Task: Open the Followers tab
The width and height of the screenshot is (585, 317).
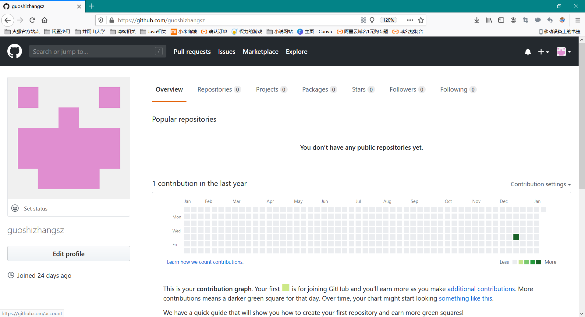Action: (x=407, y=89)
